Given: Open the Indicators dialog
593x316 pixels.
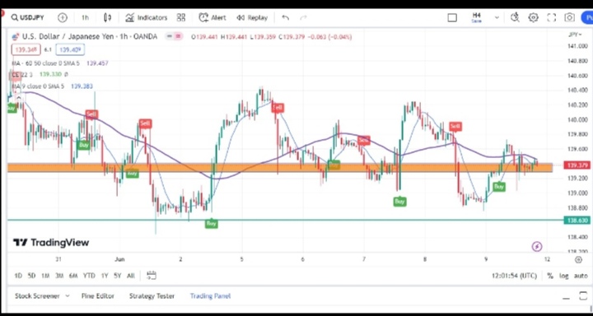Looking at the screenshot, I should click(146, 17).
